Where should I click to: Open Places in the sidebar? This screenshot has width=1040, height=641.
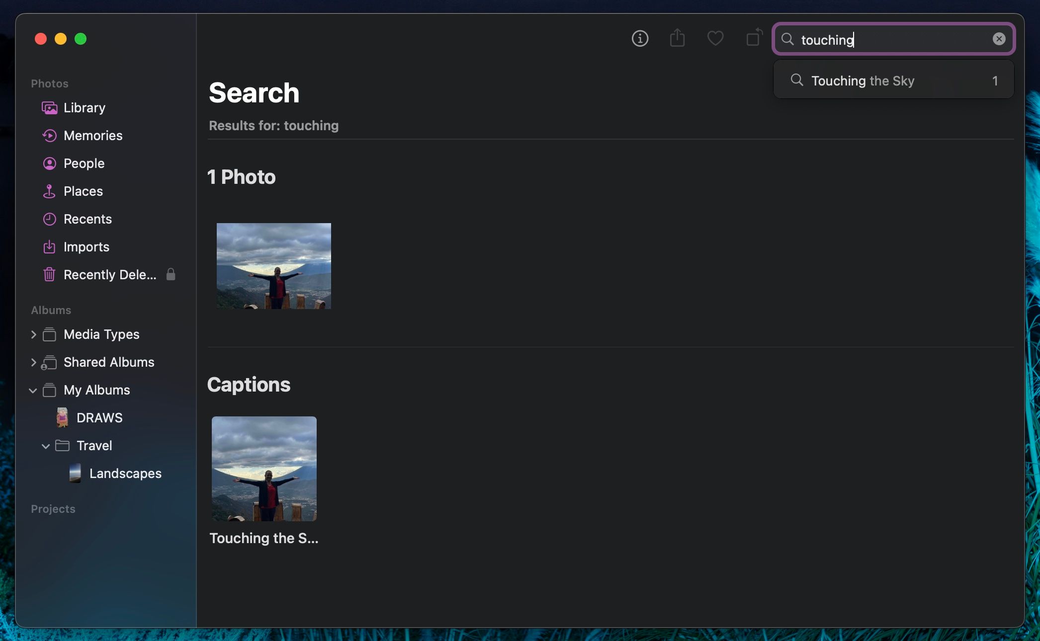click(x=83, y=191)
